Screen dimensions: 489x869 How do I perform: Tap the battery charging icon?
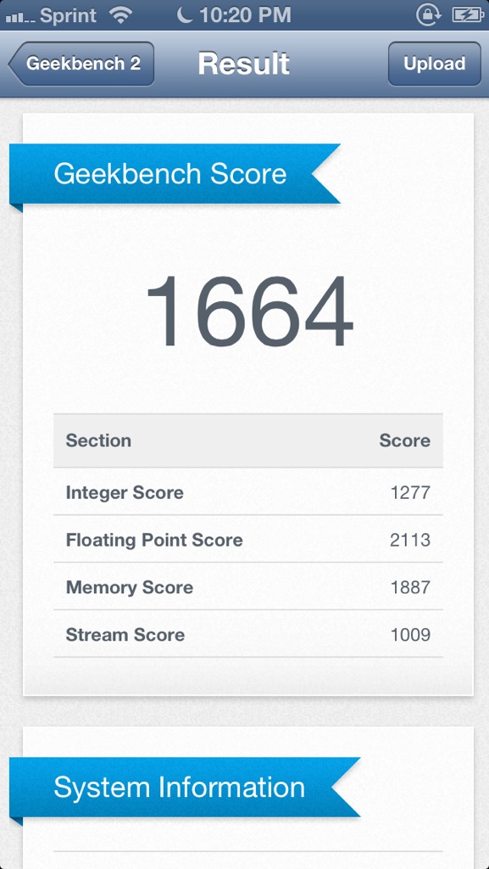[468, 15]
